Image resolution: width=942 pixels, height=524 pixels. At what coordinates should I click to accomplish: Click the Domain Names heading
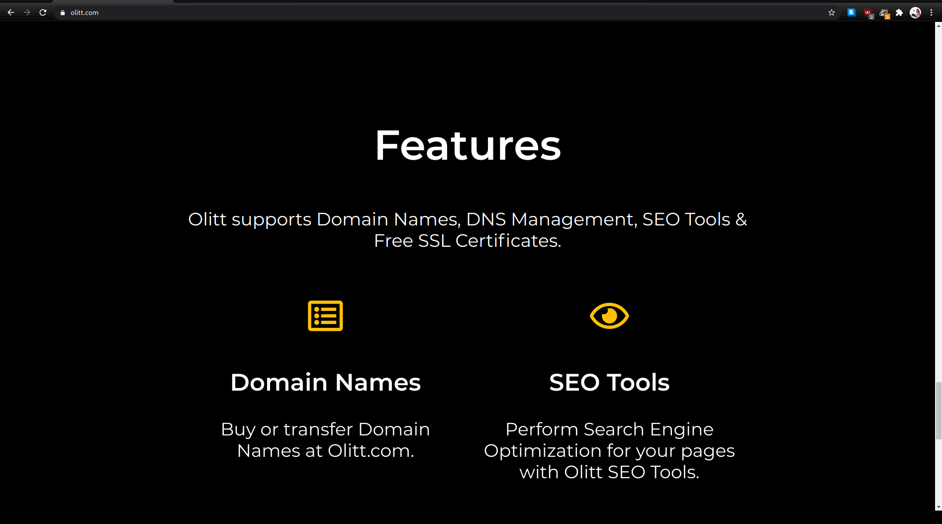(x=326, y=382)
